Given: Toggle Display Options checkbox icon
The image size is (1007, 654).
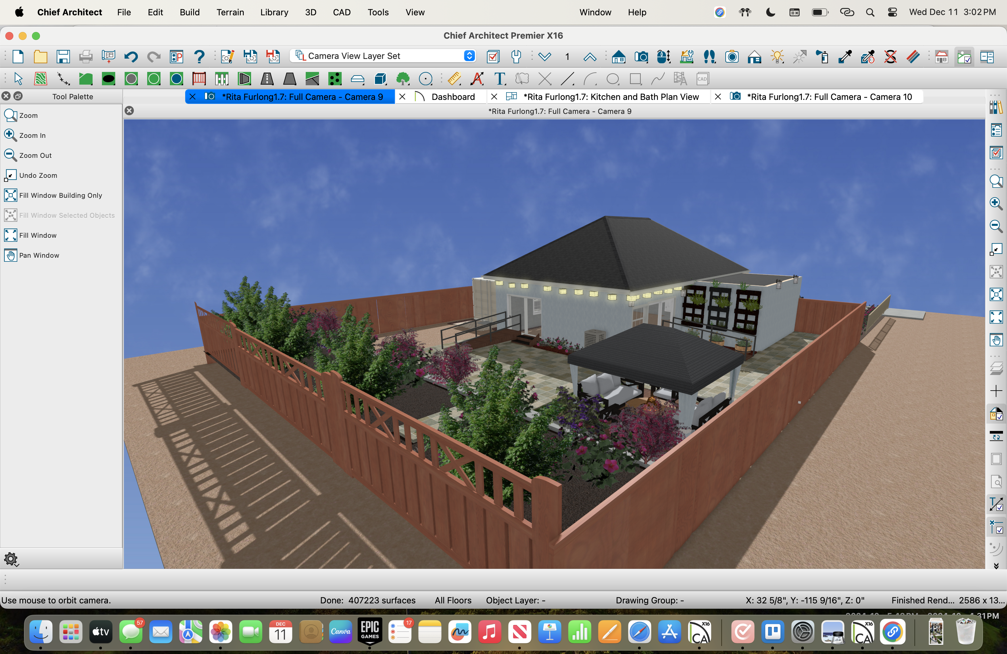Looking at the screenshot, I should [494, 56].
